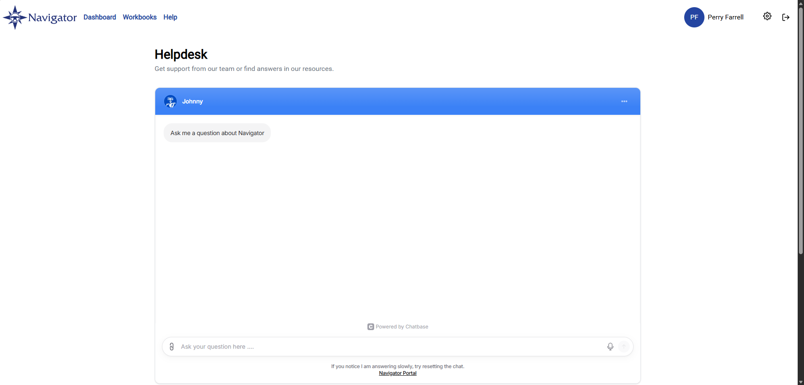Activate the microphone voice input icon
This screenshot has width=804, height=385.
coord(610,347)
